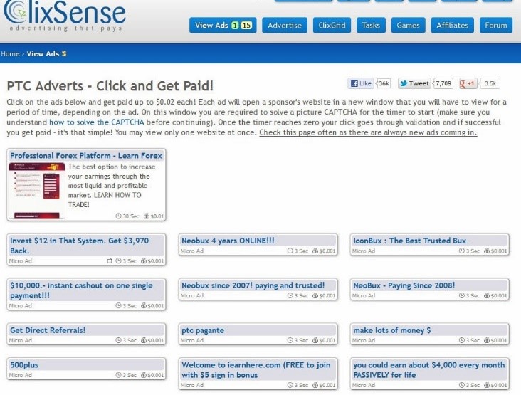
Task: Click the Facebook 36k like counter
Action: tap(384, 83)
